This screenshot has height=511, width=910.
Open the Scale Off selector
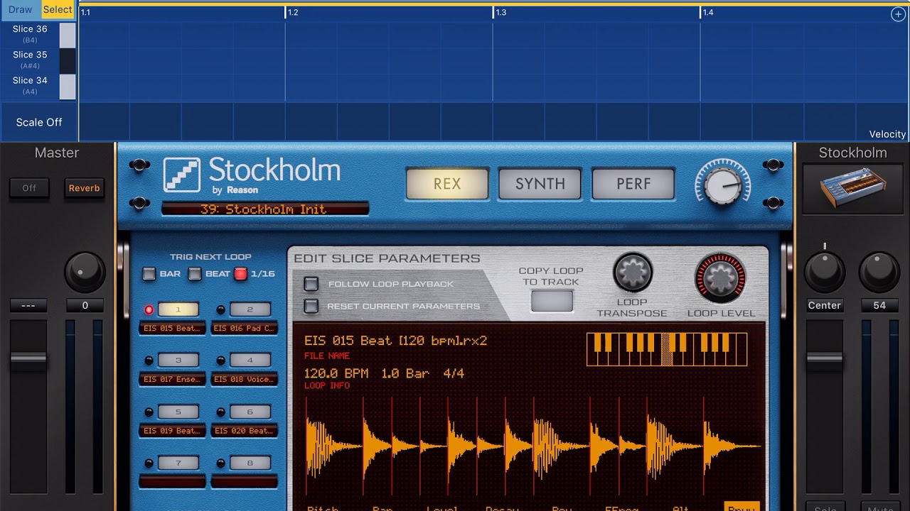click(x=39, y=122)
